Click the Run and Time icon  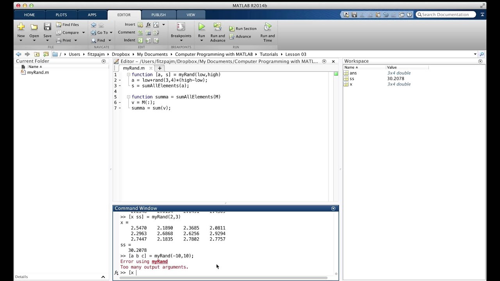[268, 27]
